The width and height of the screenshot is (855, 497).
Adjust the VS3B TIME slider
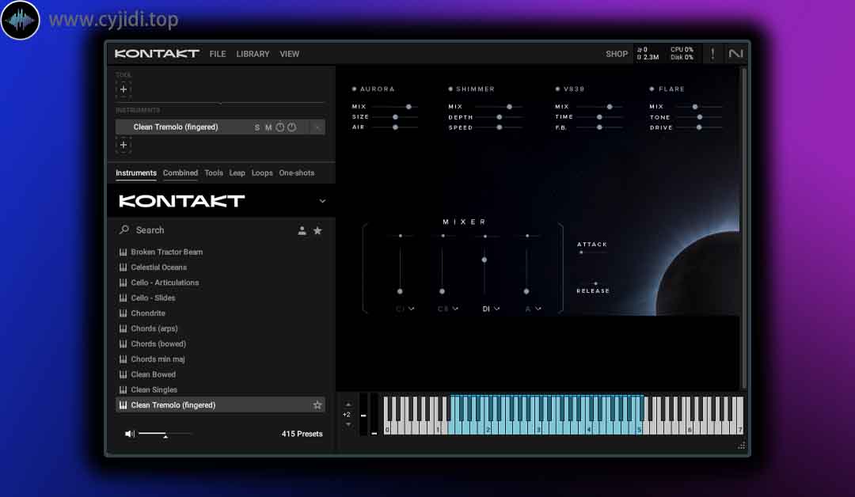[x=599, y=117]
